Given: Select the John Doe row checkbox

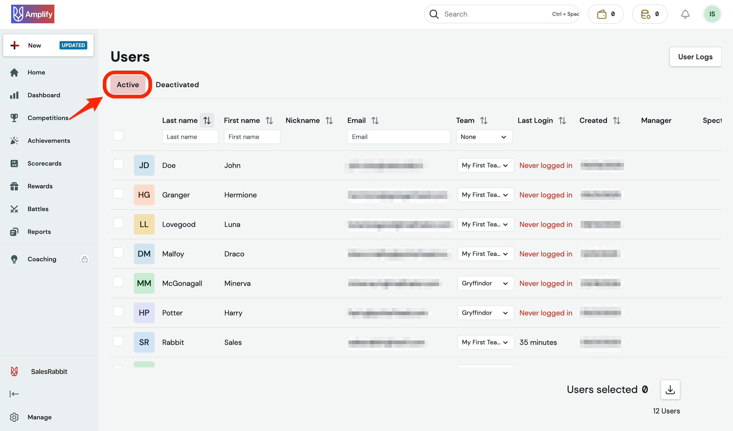Looking at the screenshot, I should pyautogui.click(x=118, y=164).
